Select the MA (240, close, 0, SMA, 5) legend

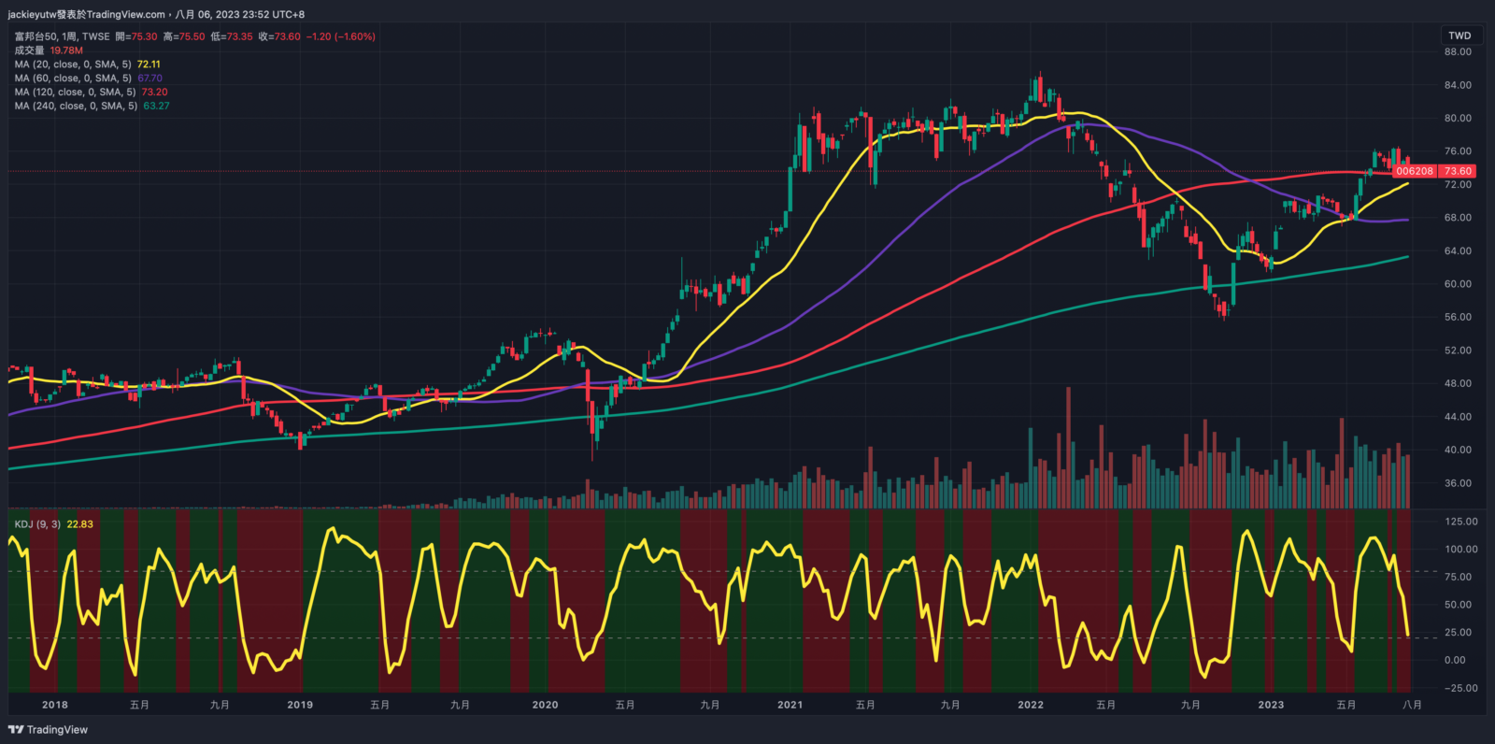pyautogui.click(x=76, y=106)
